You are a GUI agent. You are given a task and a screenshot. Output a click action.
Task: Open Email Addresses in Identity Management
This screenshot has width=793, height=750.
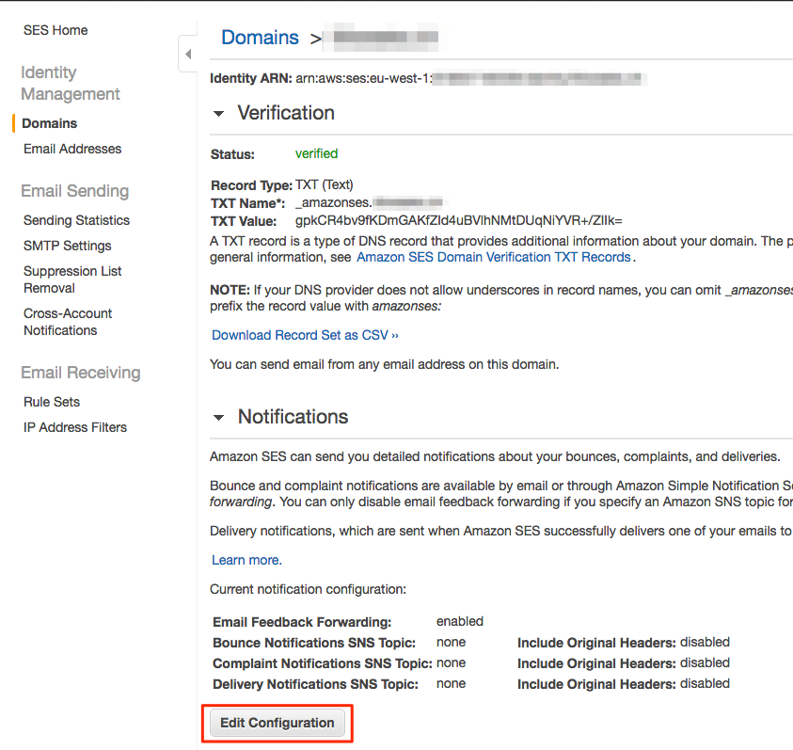click(71, 149)
